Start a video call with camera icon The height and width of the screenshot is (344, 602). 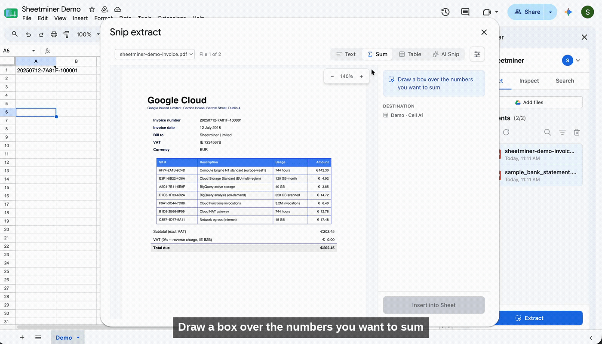coord(487,12)
